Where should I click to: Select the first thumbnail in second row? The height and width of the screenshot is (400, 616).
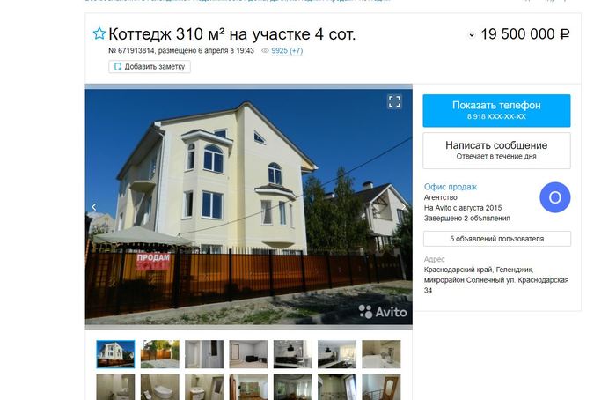coord(115,387)
